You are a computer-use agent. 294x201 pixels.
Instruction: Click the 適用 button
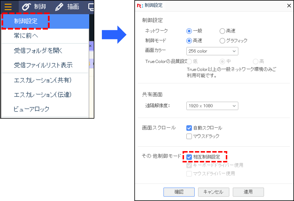pos(248,192)
